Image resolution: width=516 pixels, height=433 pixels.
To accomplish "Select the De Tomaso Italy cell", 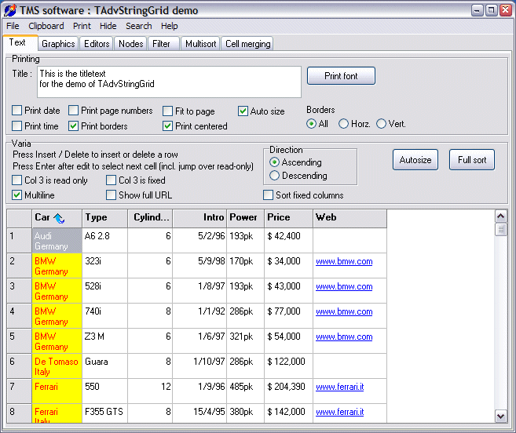I will pyautogui.click(x=57, y=366).
